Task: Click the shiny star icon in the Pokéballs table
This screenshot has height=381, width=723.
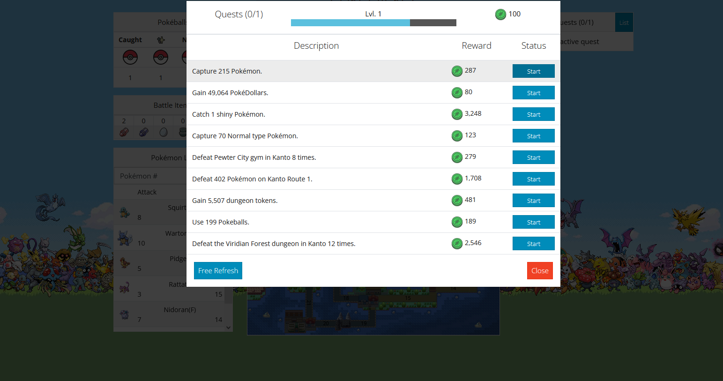Action: click(x=161, y=40)
